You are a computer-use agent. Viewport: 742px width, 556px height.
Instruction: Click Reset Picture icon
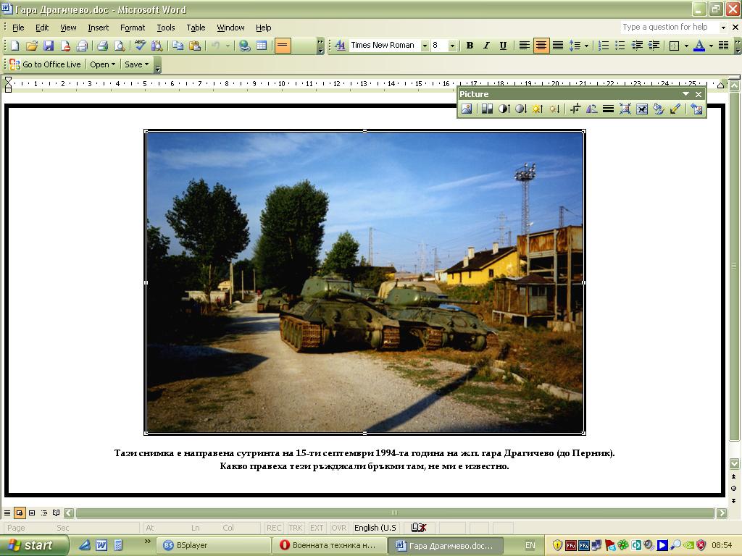pos(696,109)
